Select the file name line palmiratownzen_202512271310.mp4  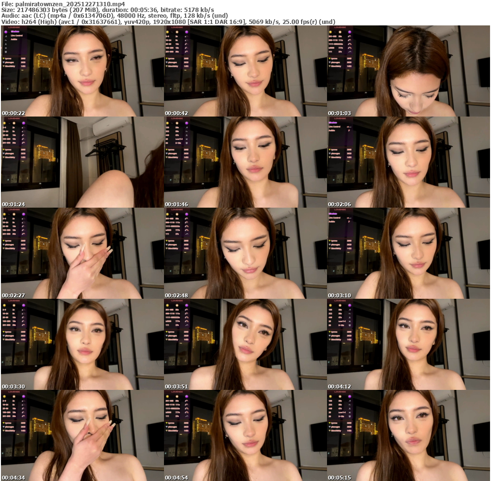(63, 4)
